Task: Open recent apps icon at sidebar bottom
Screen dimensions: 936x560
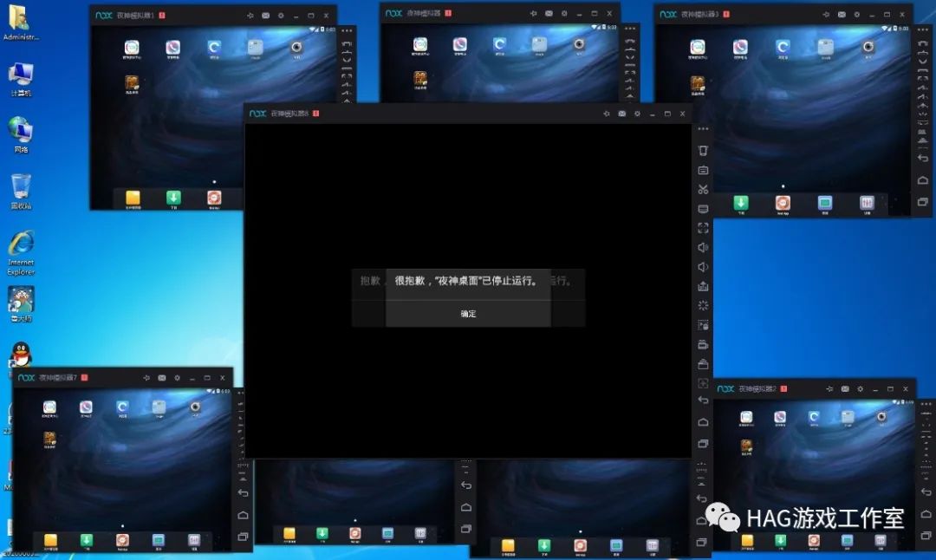Action: 703,442
